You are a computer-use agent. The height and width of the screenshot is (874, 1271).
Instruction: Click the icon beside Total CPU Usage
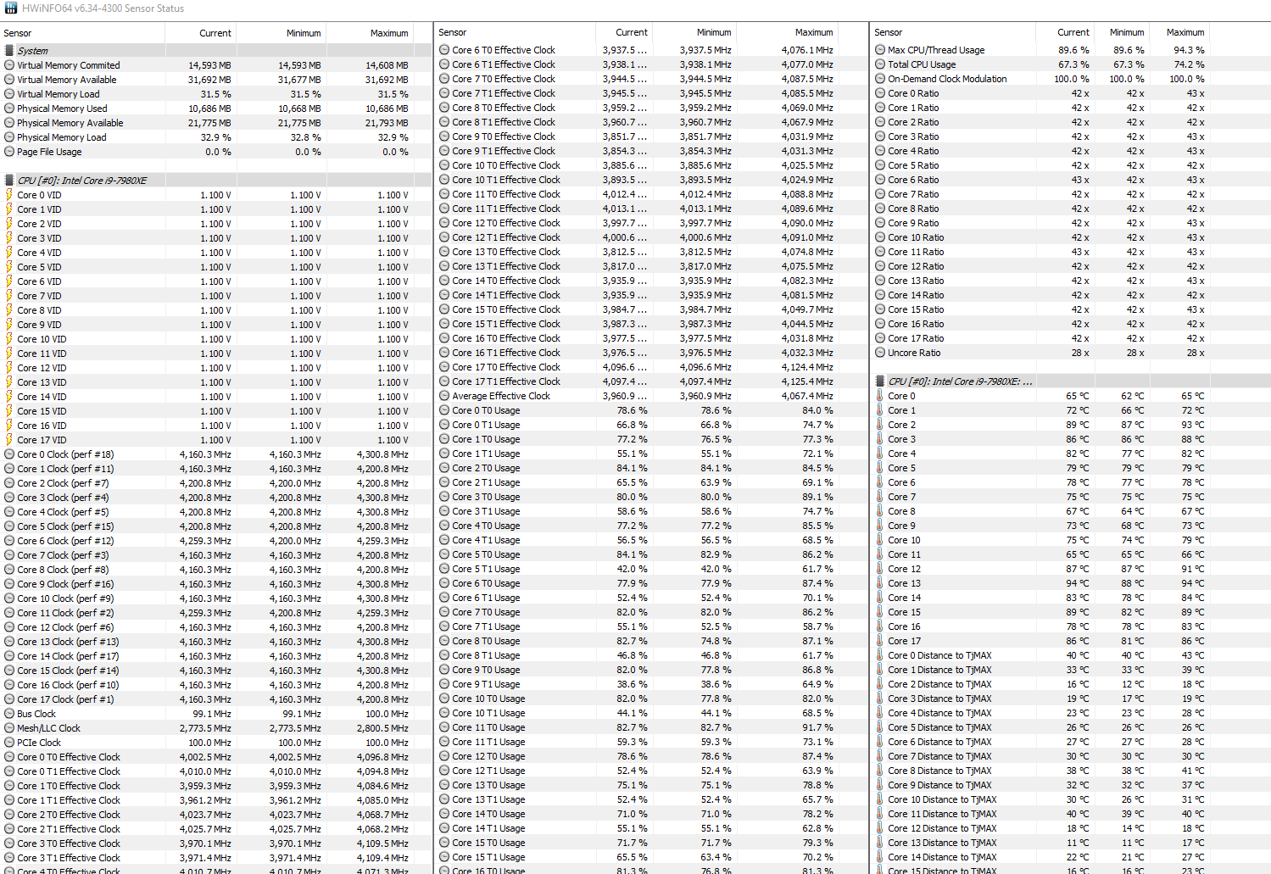point(880,64)
